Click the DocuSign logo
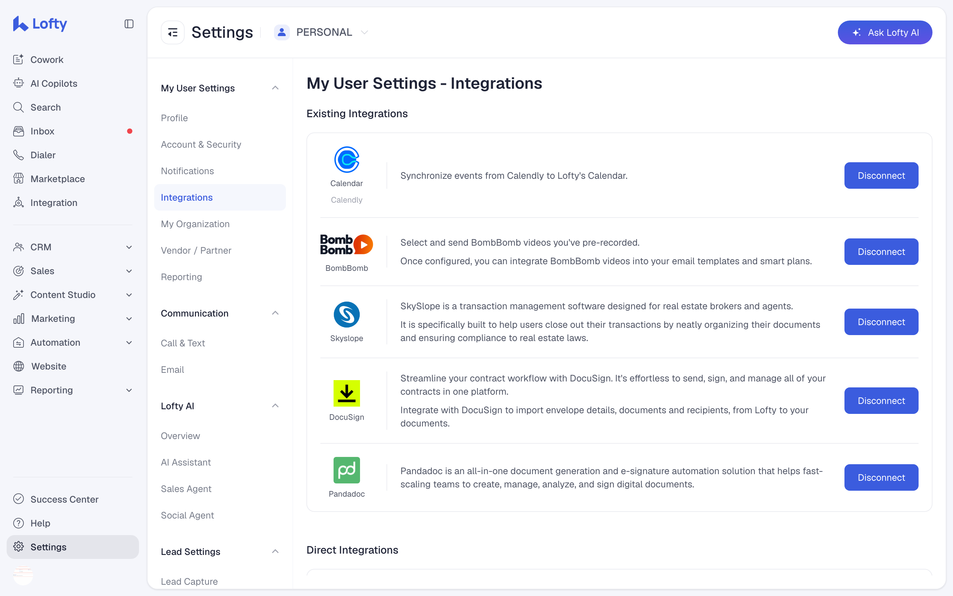Viewport: 953px width, 596px height. pos(346,393)
